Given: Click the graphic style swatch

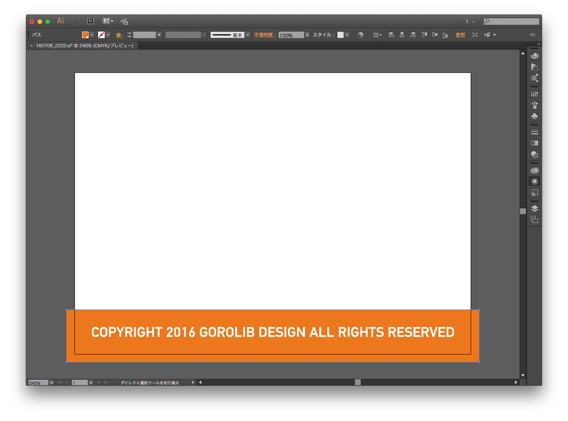Looking at the screenshot, I should pos(340,35).
